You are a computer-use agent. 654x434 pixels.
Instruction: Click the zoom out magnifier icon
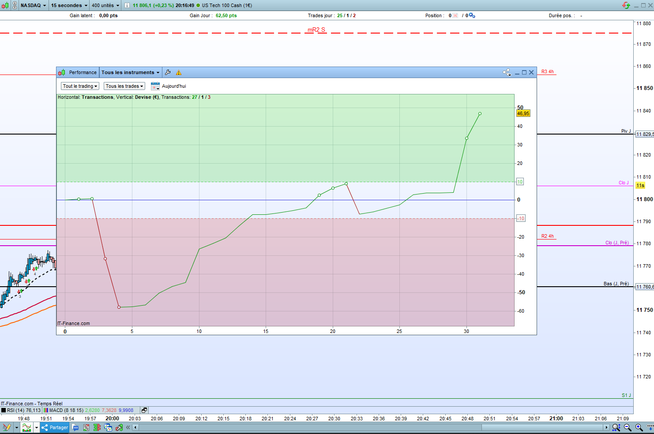(x=628, y=427)
